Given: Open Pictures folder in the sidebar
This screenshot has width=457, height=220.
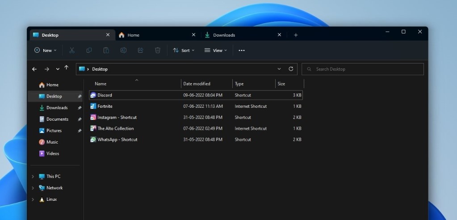Looking at the screenshot, I should point(54,131).
